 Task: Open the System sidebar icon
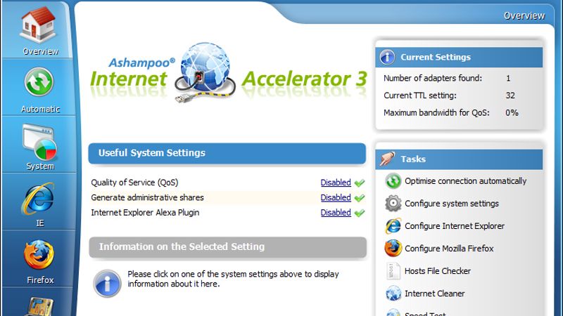pos(39,142)
